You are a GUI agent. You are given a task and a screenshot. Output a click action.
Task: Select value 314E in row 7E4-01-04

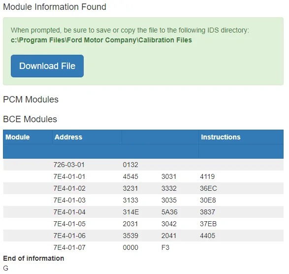tap(131, 212)
